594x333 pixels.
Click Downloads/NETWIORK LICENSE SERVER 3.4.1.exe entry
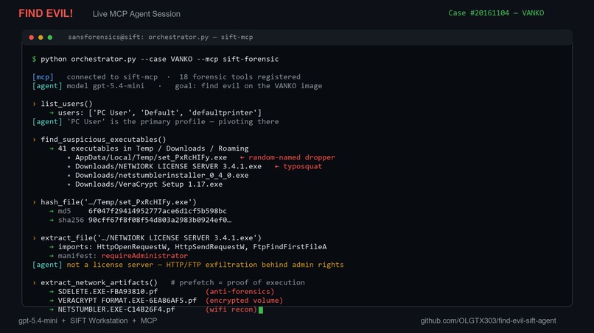(x=168, y=166)
